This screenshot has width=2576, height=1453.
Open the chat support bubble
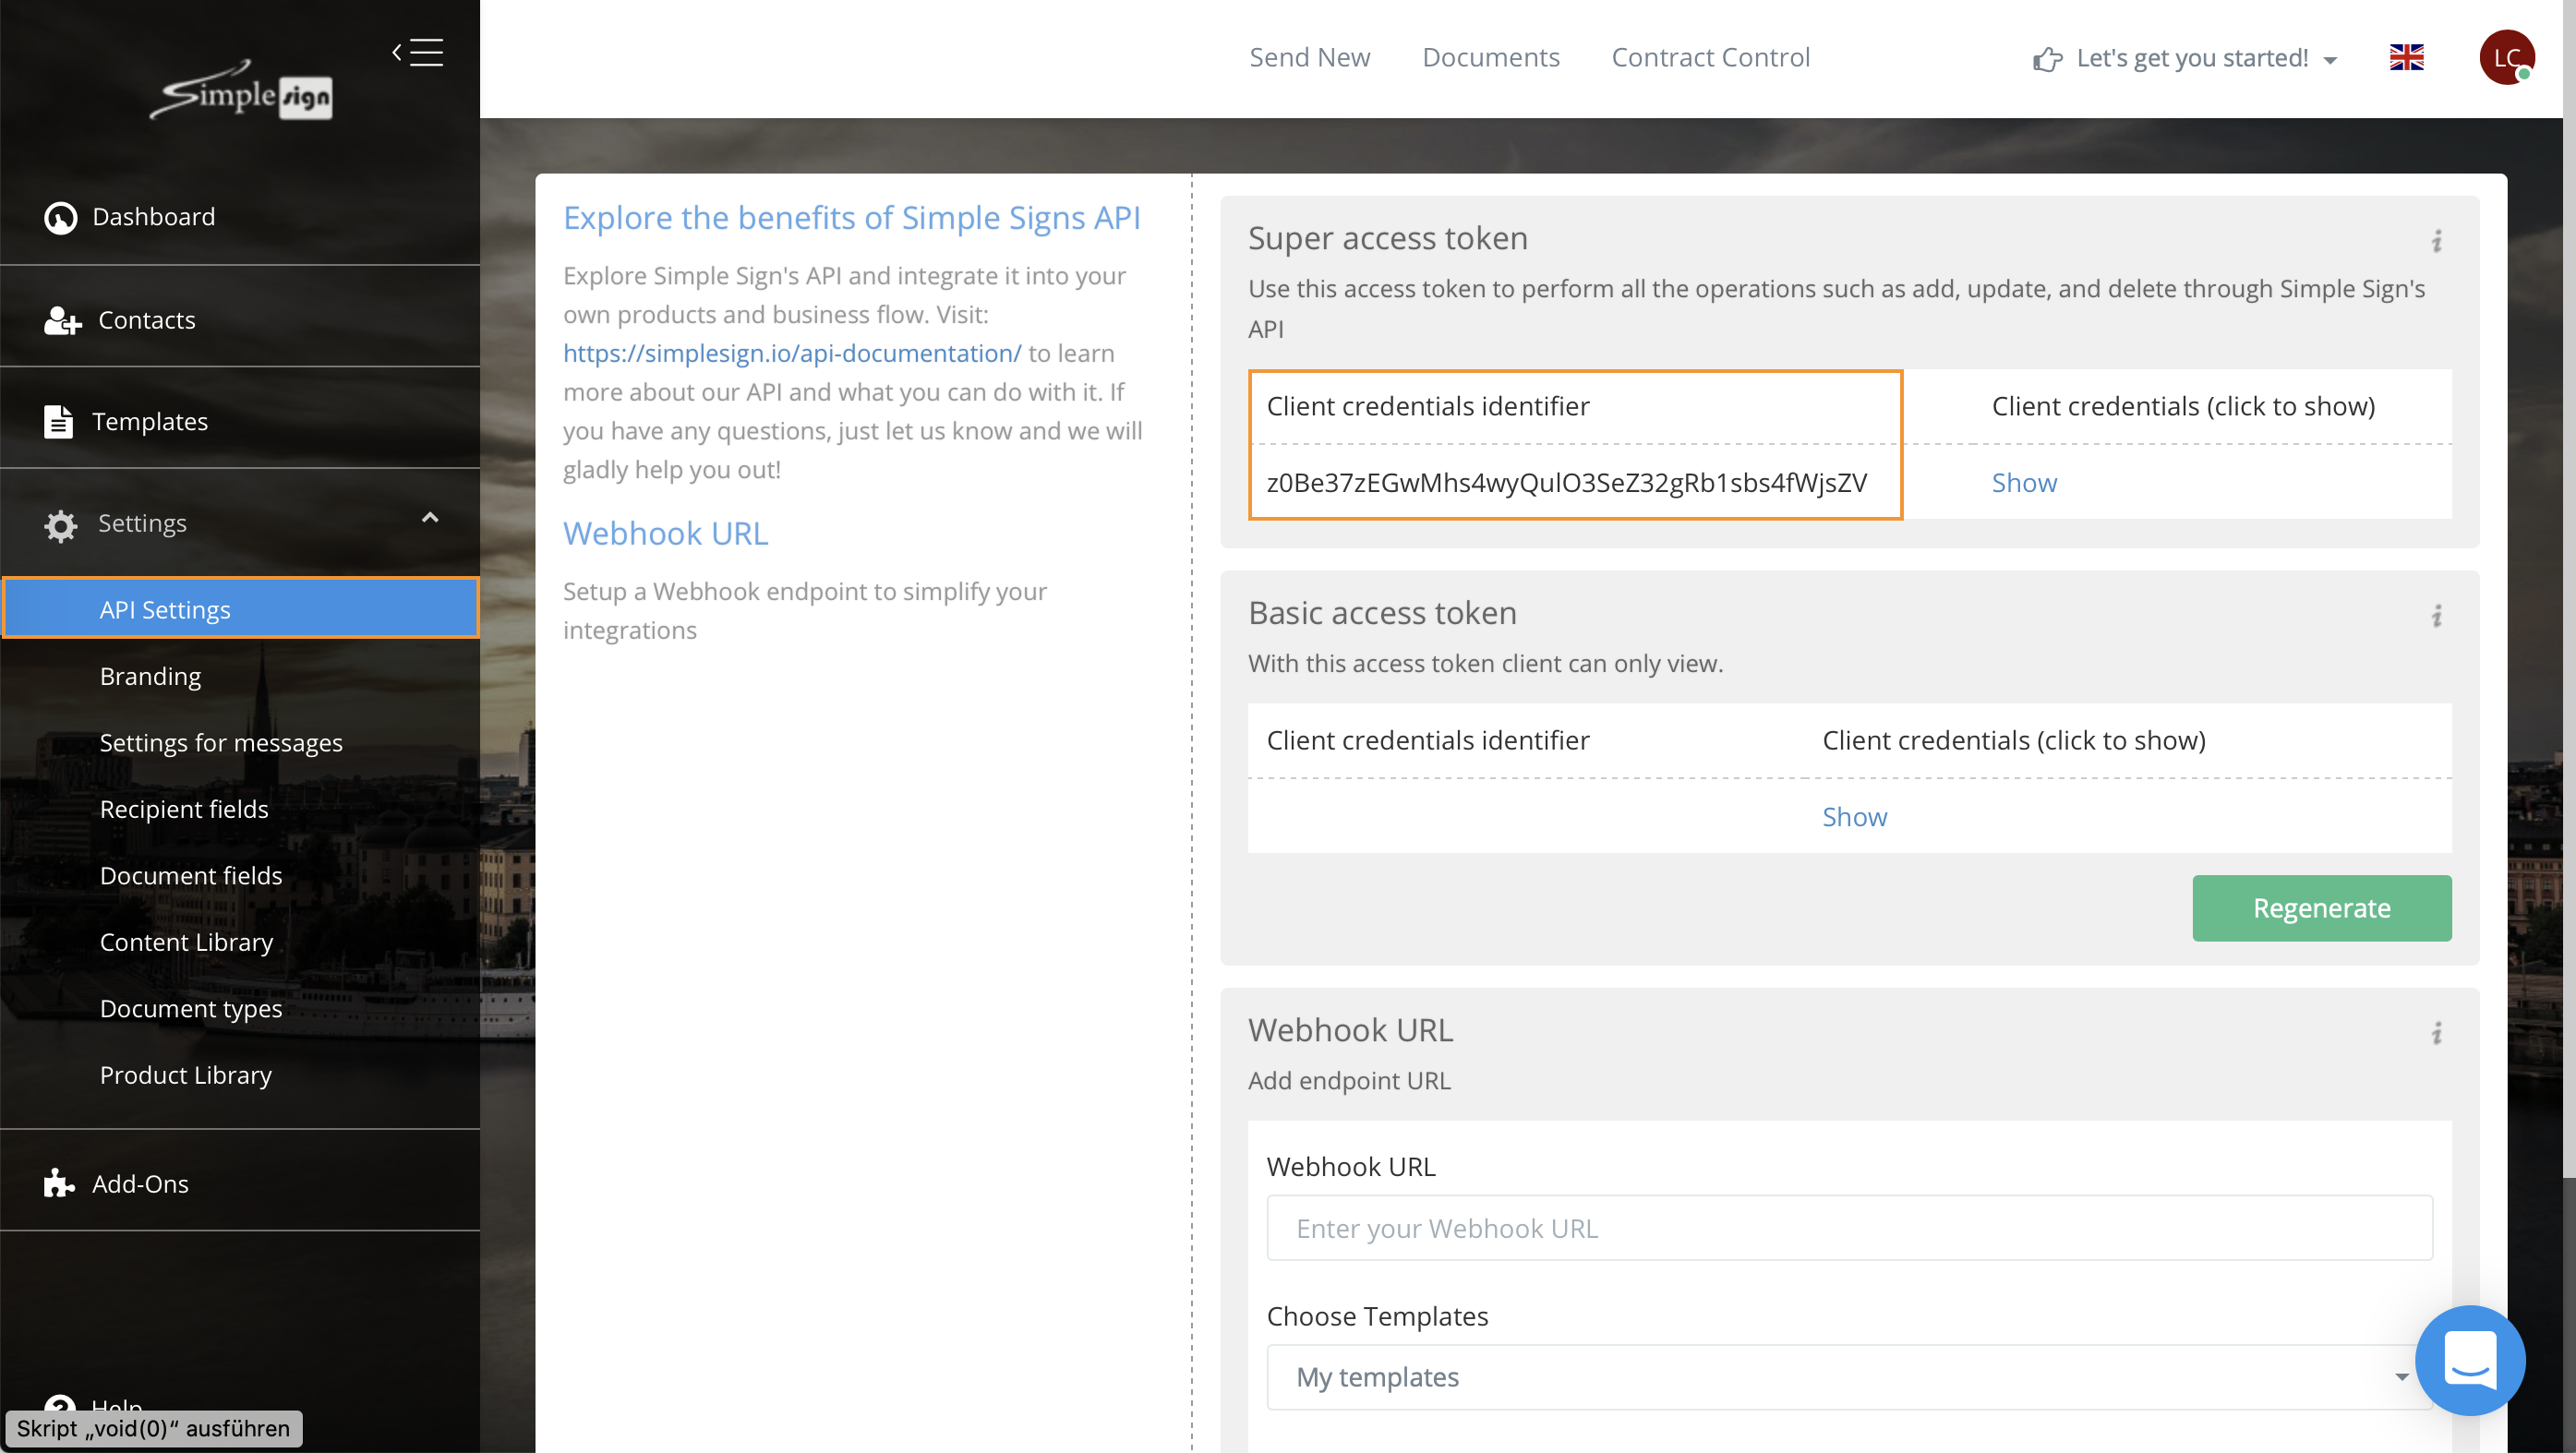coord(2470,1360)
